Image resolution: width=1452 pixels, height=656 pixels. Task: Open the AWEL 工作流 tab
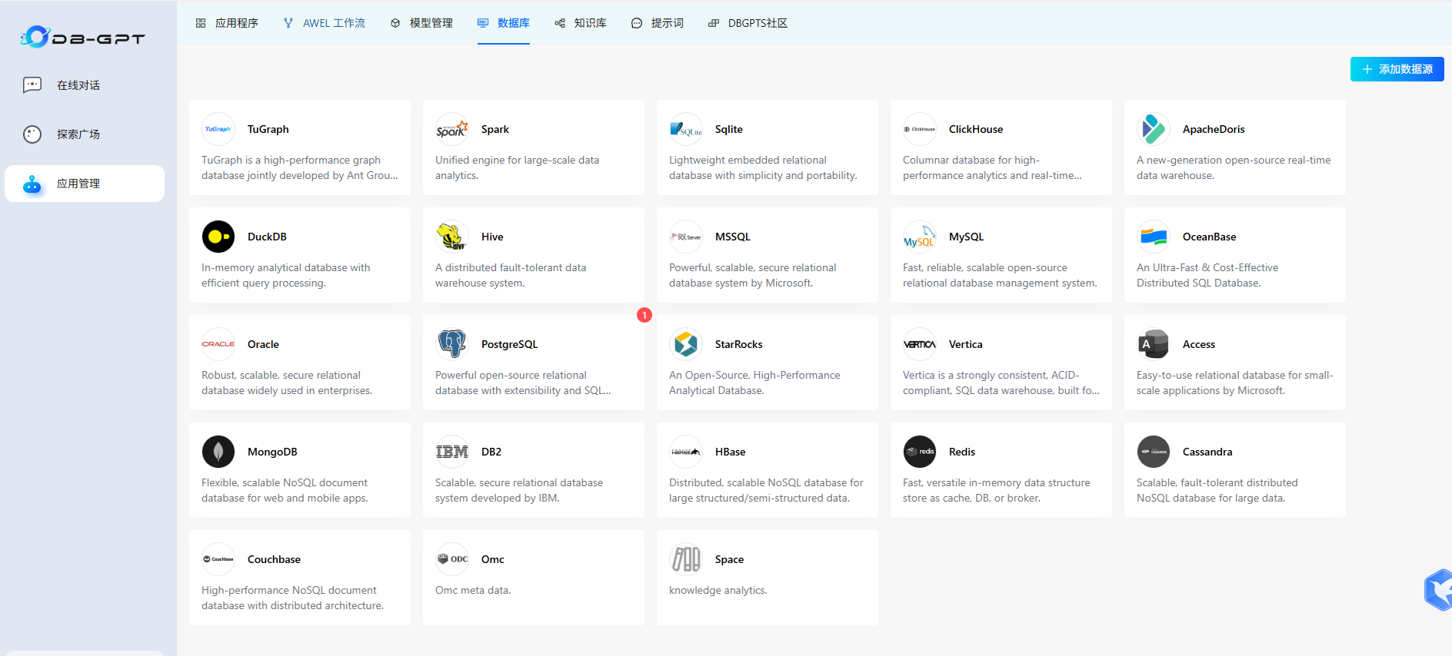coord(325,23)
